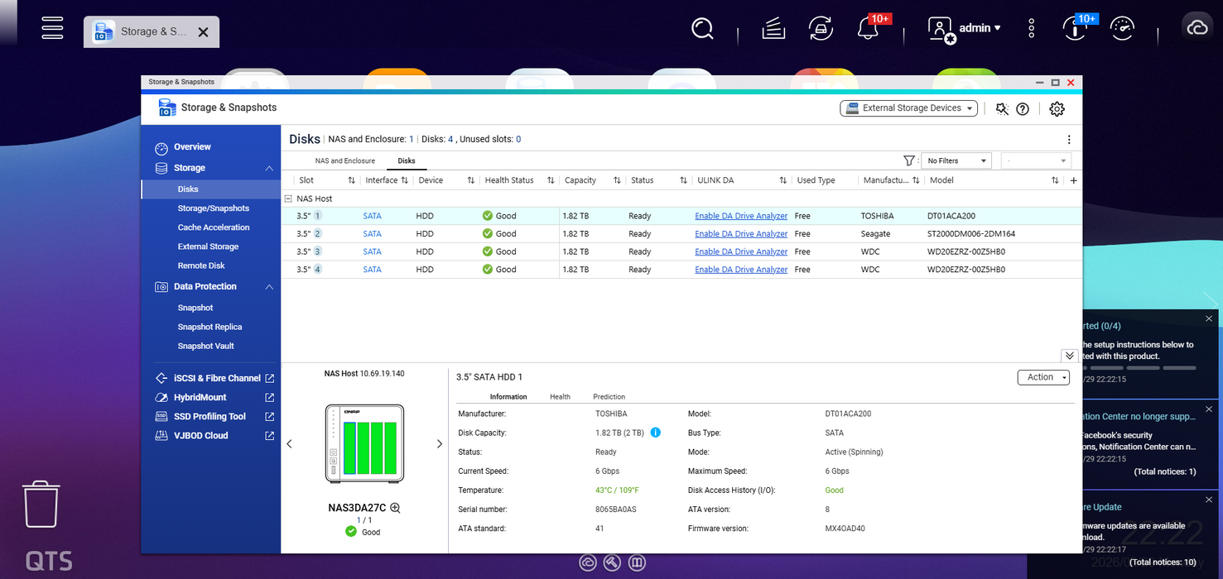Click the magnifier beside NAS3DA27C
Image resolution: width=1223 pixels, height=579 pixels.
(x=395, y=508)
